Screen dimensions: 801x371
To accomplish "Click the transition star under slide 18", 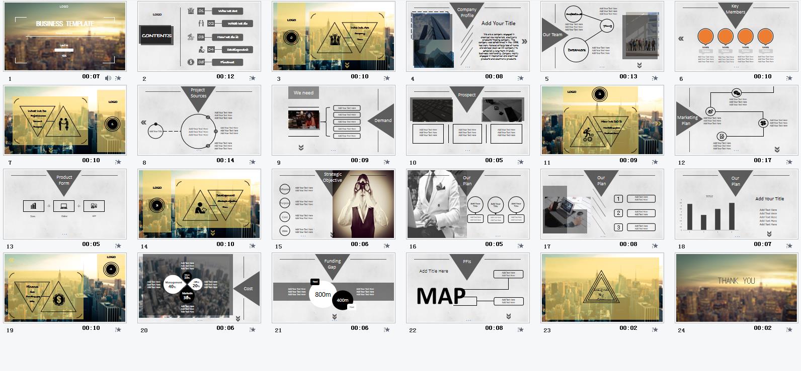I will [x=789, y=245].
